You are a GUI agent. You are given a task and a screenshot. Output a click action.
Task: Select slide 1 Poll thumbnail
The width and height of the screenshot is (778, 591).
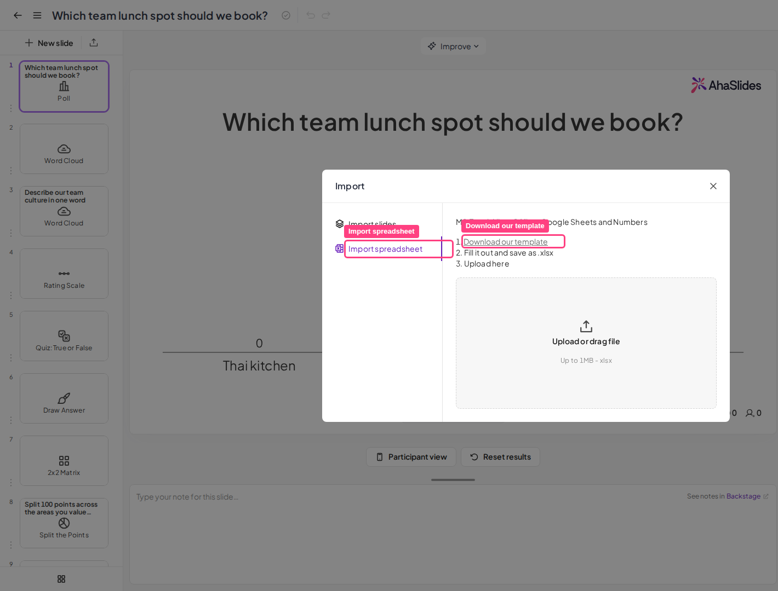[x=64, y=86]
